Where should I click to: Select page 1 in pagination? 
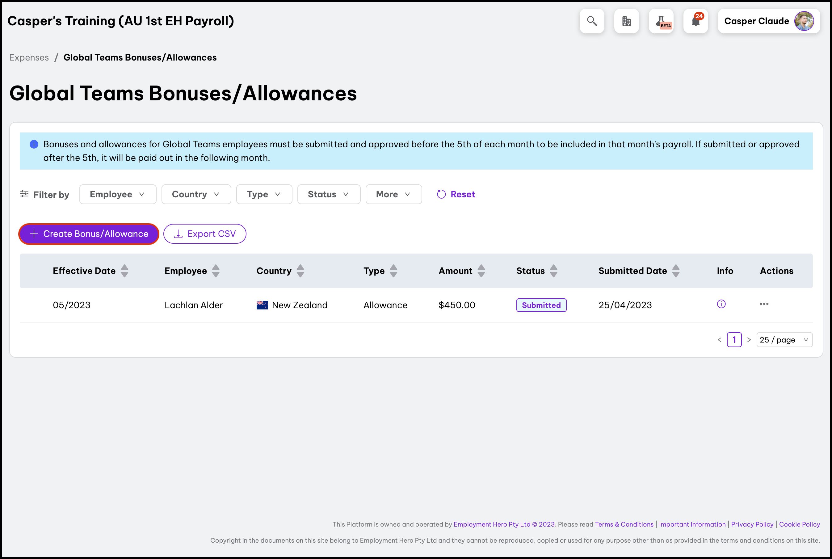[x=734, y=340]
